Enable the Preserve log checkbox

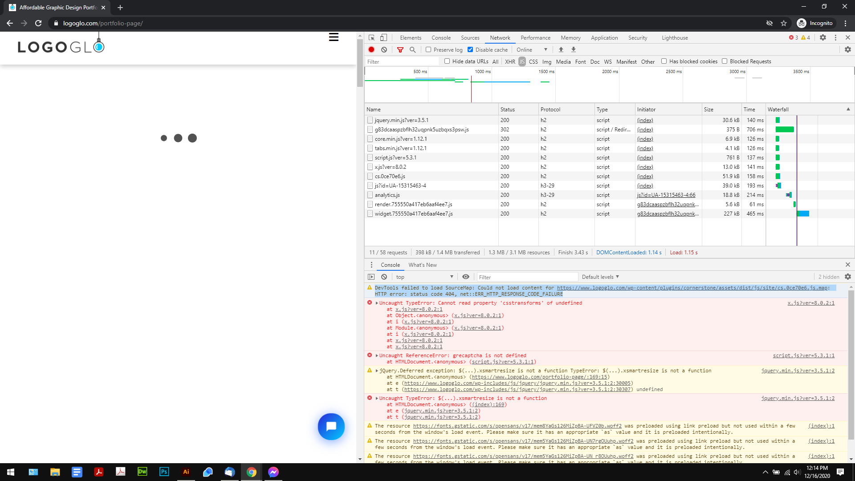(x=428, y=49)
